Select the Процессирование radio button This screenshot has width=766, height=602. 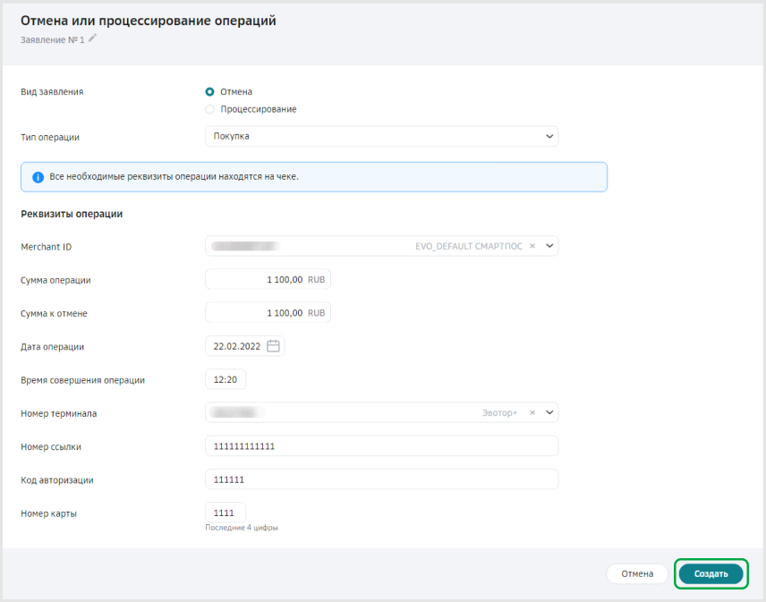coord(209,109)
